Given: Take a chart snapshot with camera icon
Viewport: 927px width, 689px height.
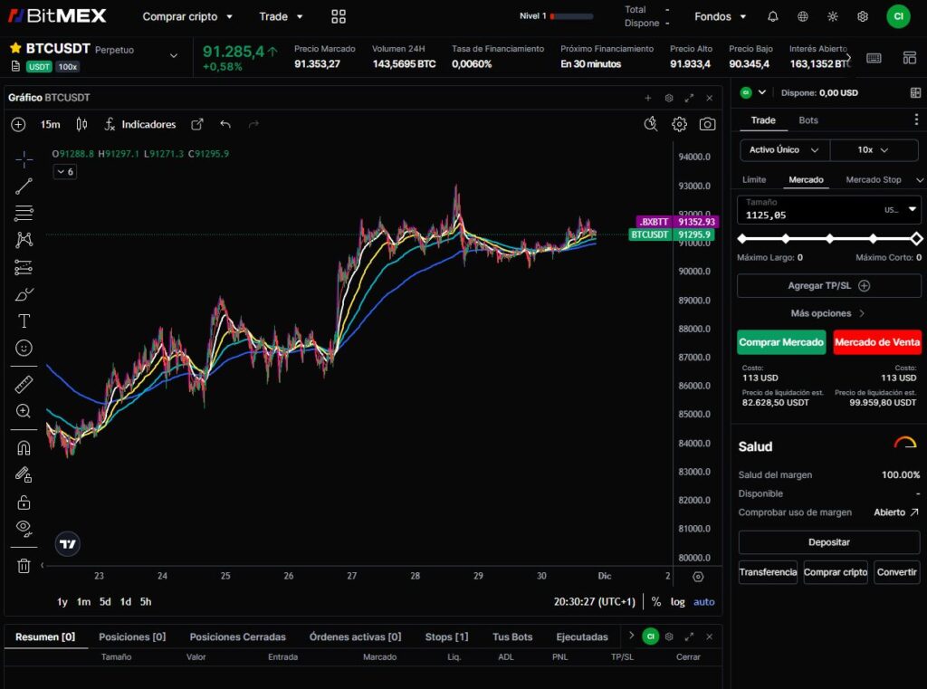Looking at the screenshot, I should (707, 124).
